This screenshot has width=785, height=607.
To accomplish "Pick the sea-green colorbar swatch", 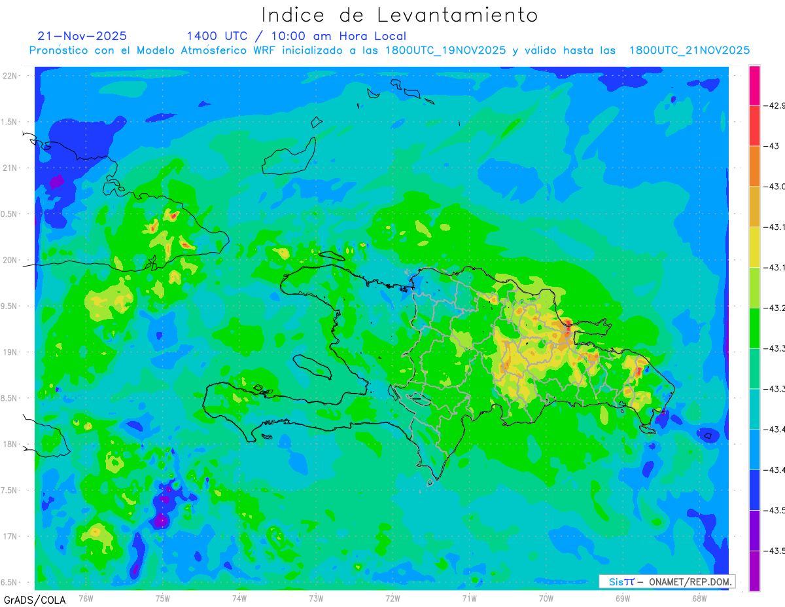I will 754,369.
